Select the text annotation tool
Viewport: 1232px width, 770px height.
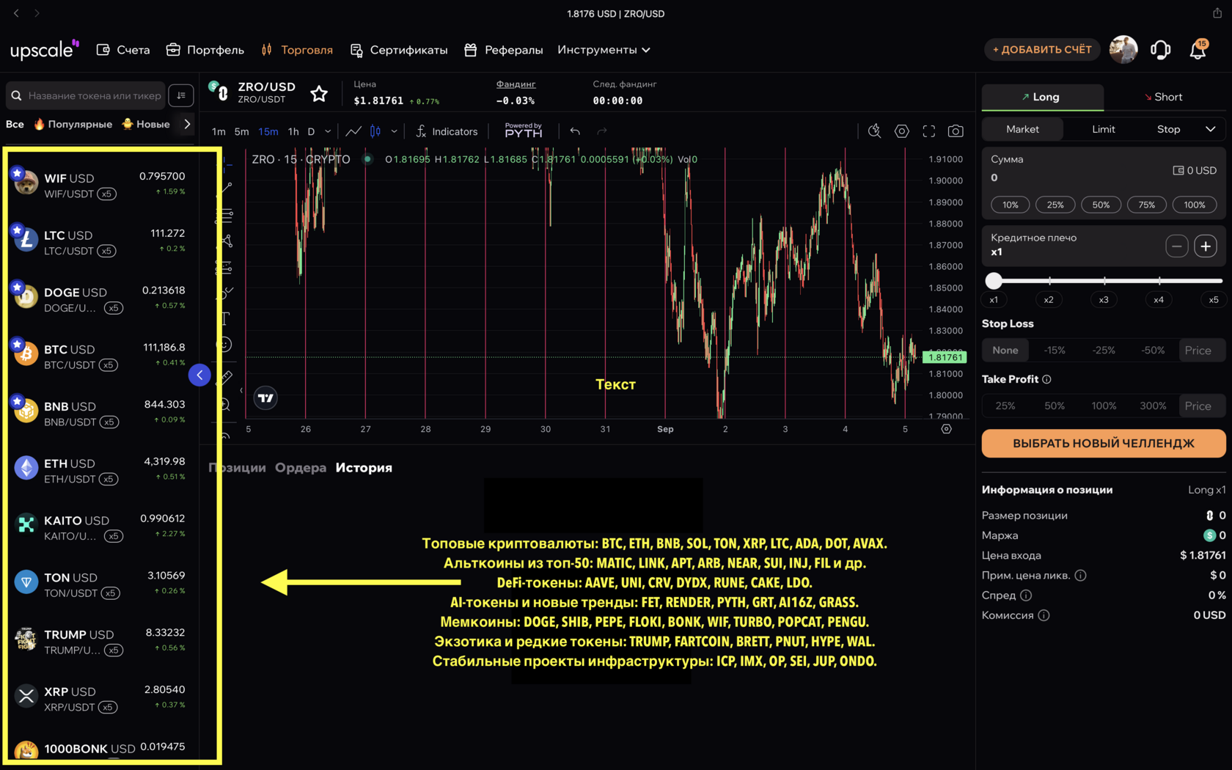point(226,318)
